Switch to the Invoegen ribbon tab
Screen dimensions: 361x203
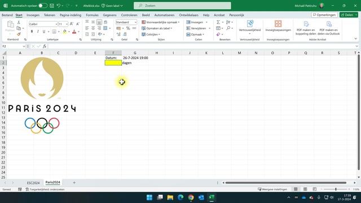click(x=33, y=15)
